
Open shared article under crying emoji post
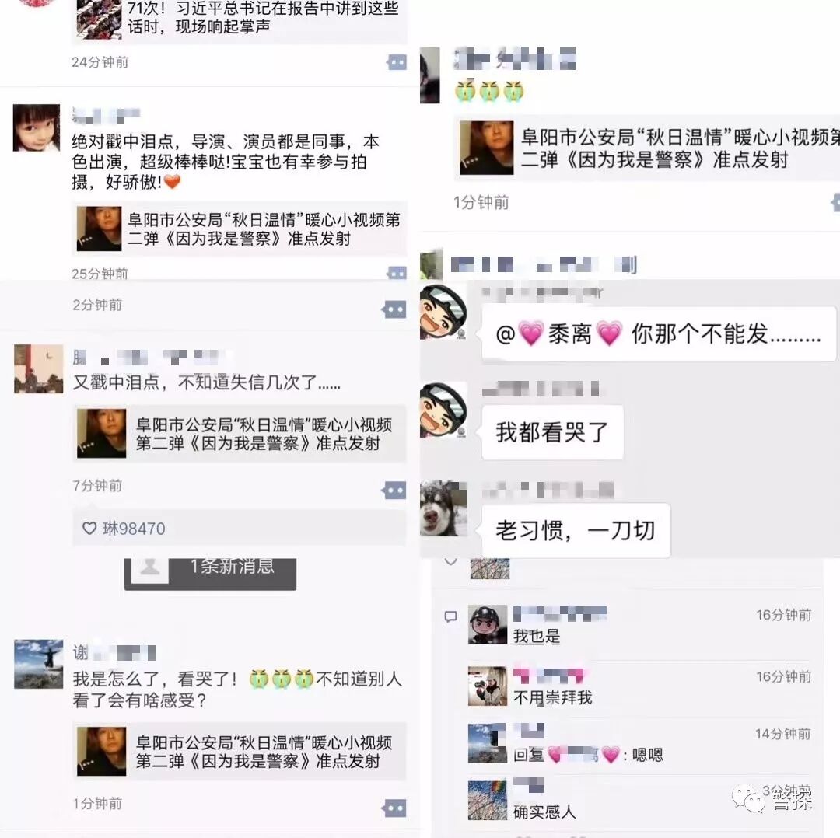point(647,148)
